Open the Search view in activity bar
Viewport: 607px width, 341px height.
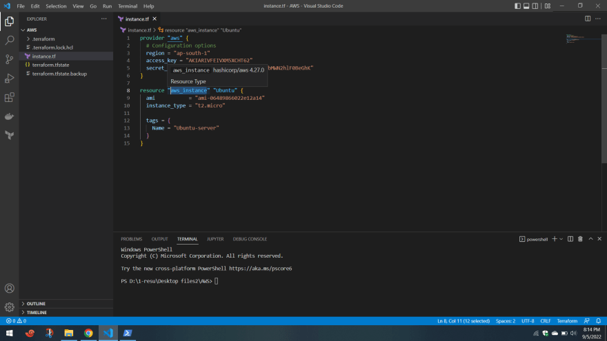click(x=9, y=40)
